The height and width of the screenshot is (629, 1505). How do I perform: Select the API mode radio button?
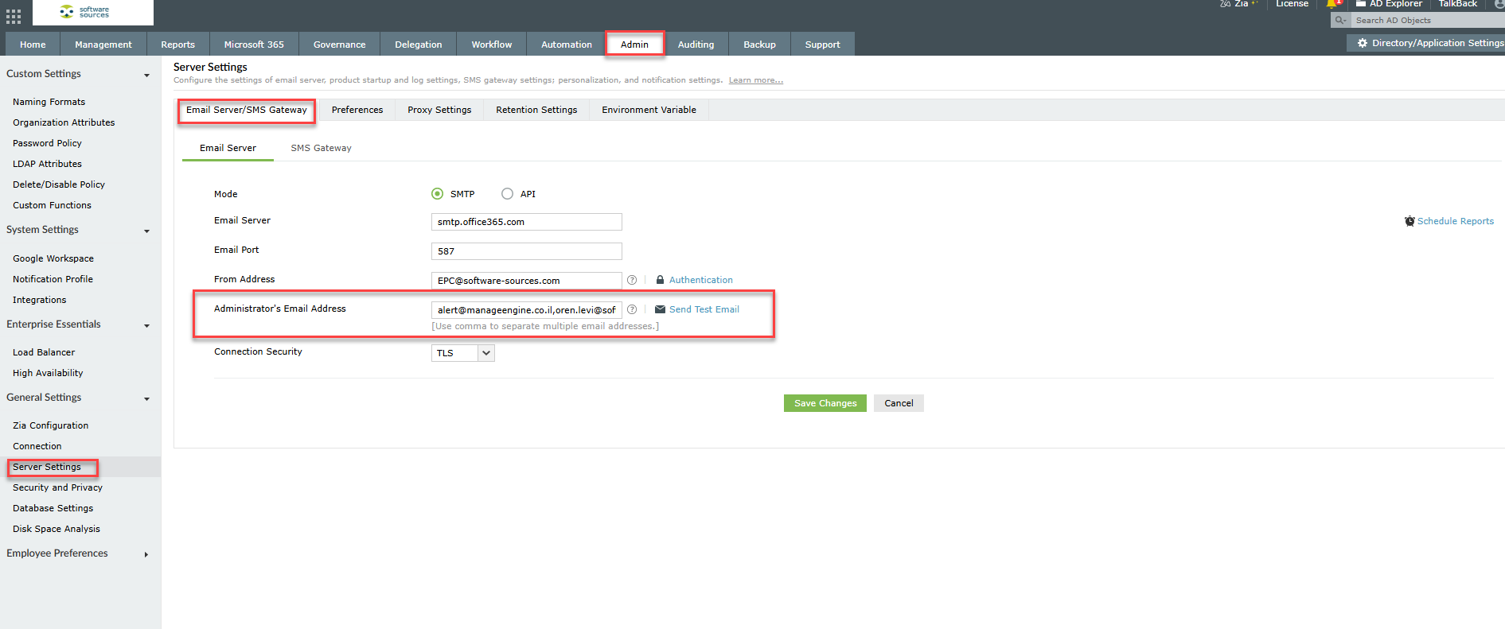507,194
